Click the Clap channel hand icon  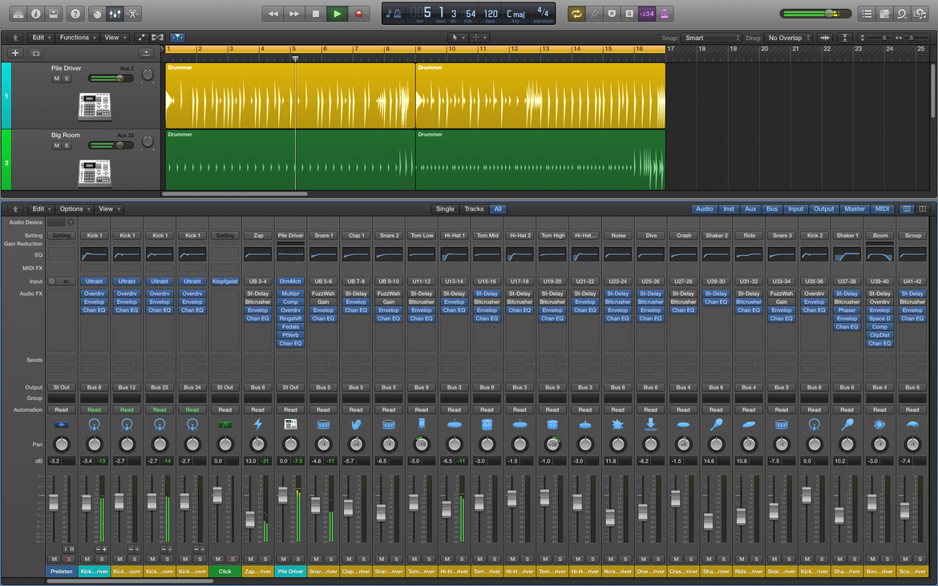coord(356,425)
